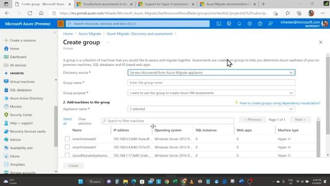Viewport: 330px width, 186px height.
Task: Open Azure Cloud Shell icon
Action: pos(219,24)
